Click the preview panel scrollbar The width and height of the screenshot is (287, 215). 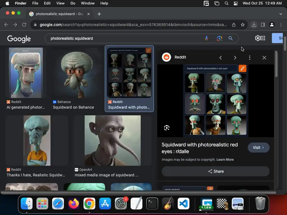pyautogui.click(x=276, y=64)
